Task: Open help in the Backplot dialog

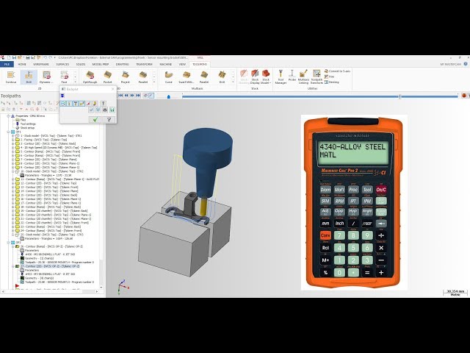Action: [109, 119]
